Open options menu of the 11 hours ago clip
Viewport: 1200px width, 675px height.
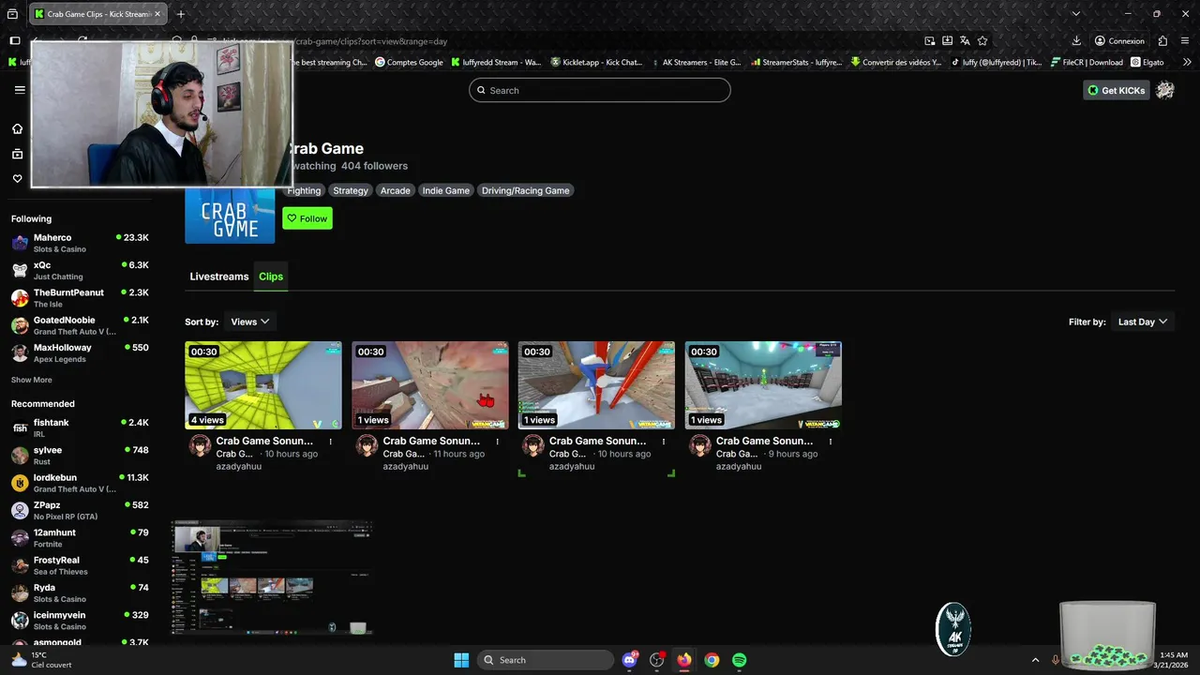(497, 441)
